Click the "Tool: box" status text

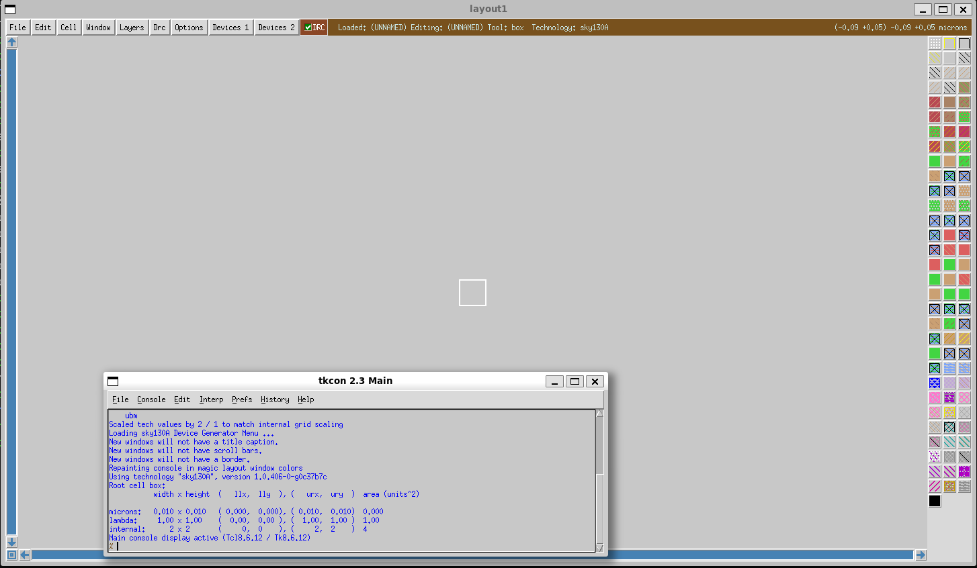[x=505, y=28]
